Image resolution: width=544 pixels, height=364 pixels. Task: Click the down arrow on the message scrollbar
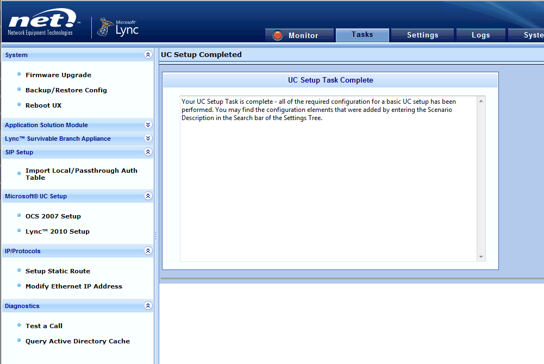(480, 257)
